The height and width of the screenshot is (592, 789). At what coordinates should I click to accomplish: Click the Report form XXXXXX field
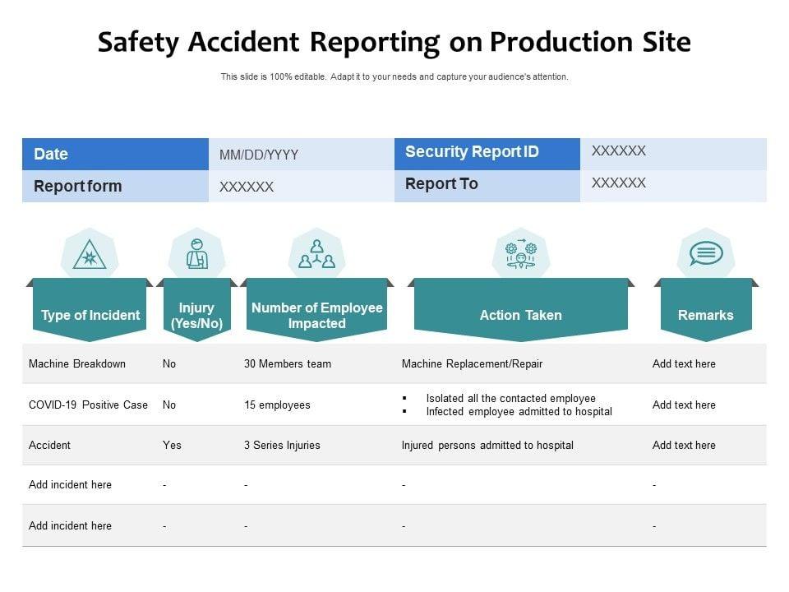pos(247,187)
